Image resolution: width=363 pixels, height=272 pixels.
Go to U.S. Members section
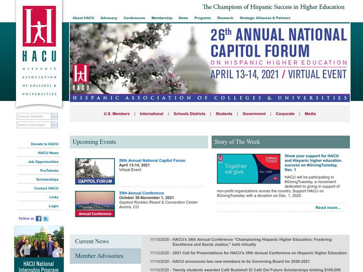[x=117, y=114]
